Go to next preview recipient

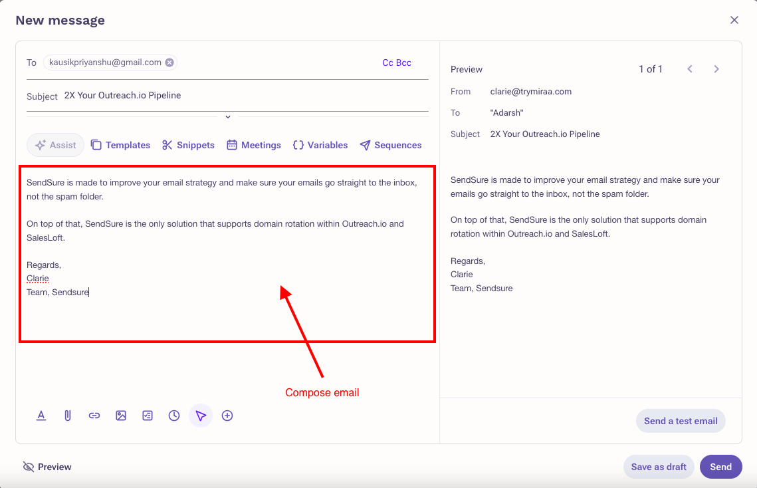pos(716,69)
